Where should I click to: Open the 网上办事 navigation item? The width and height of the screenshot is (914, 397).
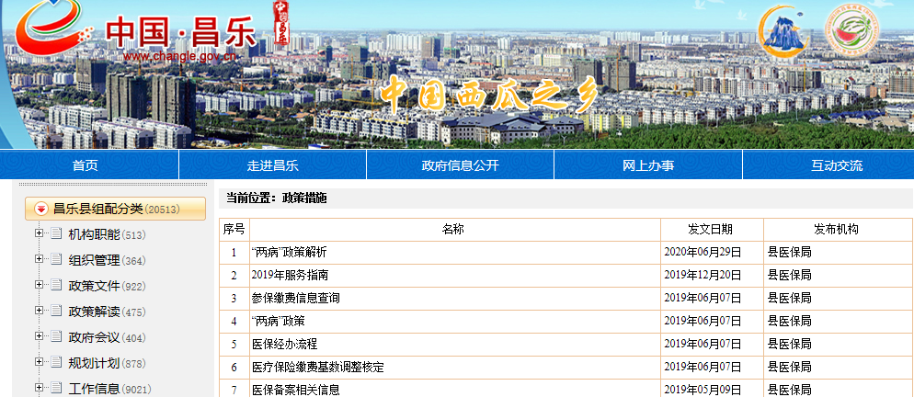point(648,165)
